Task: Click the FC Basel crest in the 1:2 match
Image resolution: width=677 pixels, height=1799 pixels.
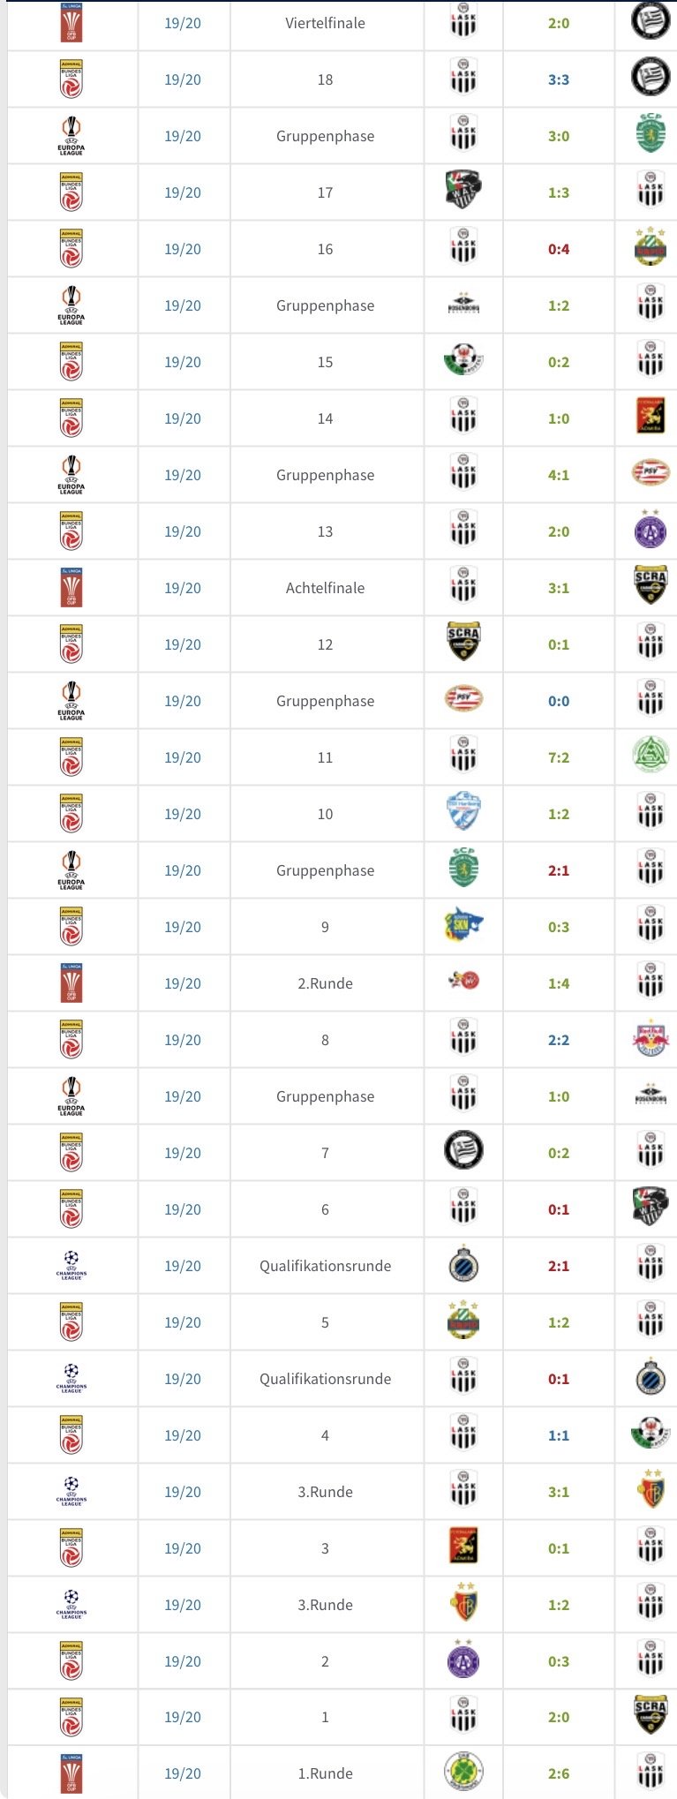Action: pos(463,1605)
